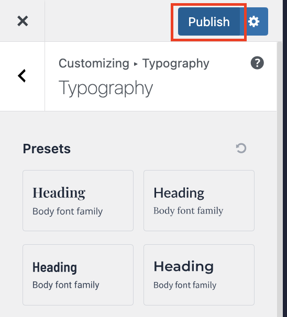287x317 pixels.
Task: Go back using the left chevron arrow
Action: click(22, 76)
